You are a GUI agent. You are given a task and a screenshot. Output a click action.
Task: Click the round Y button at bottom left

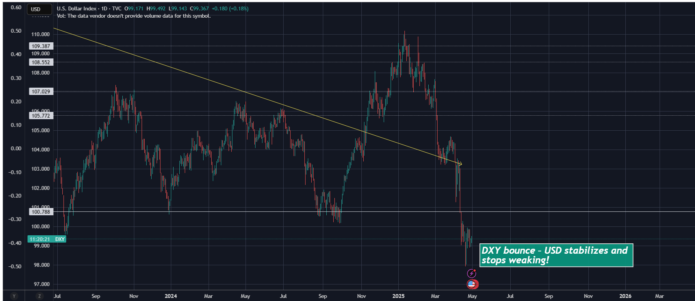(x=14, y=296)
